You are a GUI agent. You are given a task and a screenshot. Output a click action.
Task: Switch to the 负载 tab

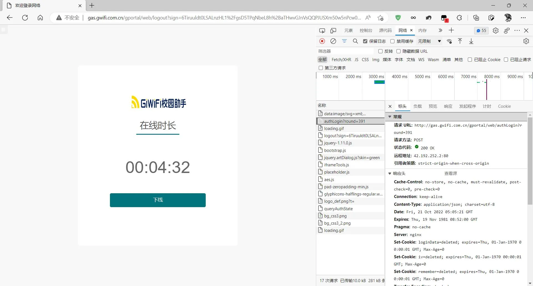click(x=417, y=106)
